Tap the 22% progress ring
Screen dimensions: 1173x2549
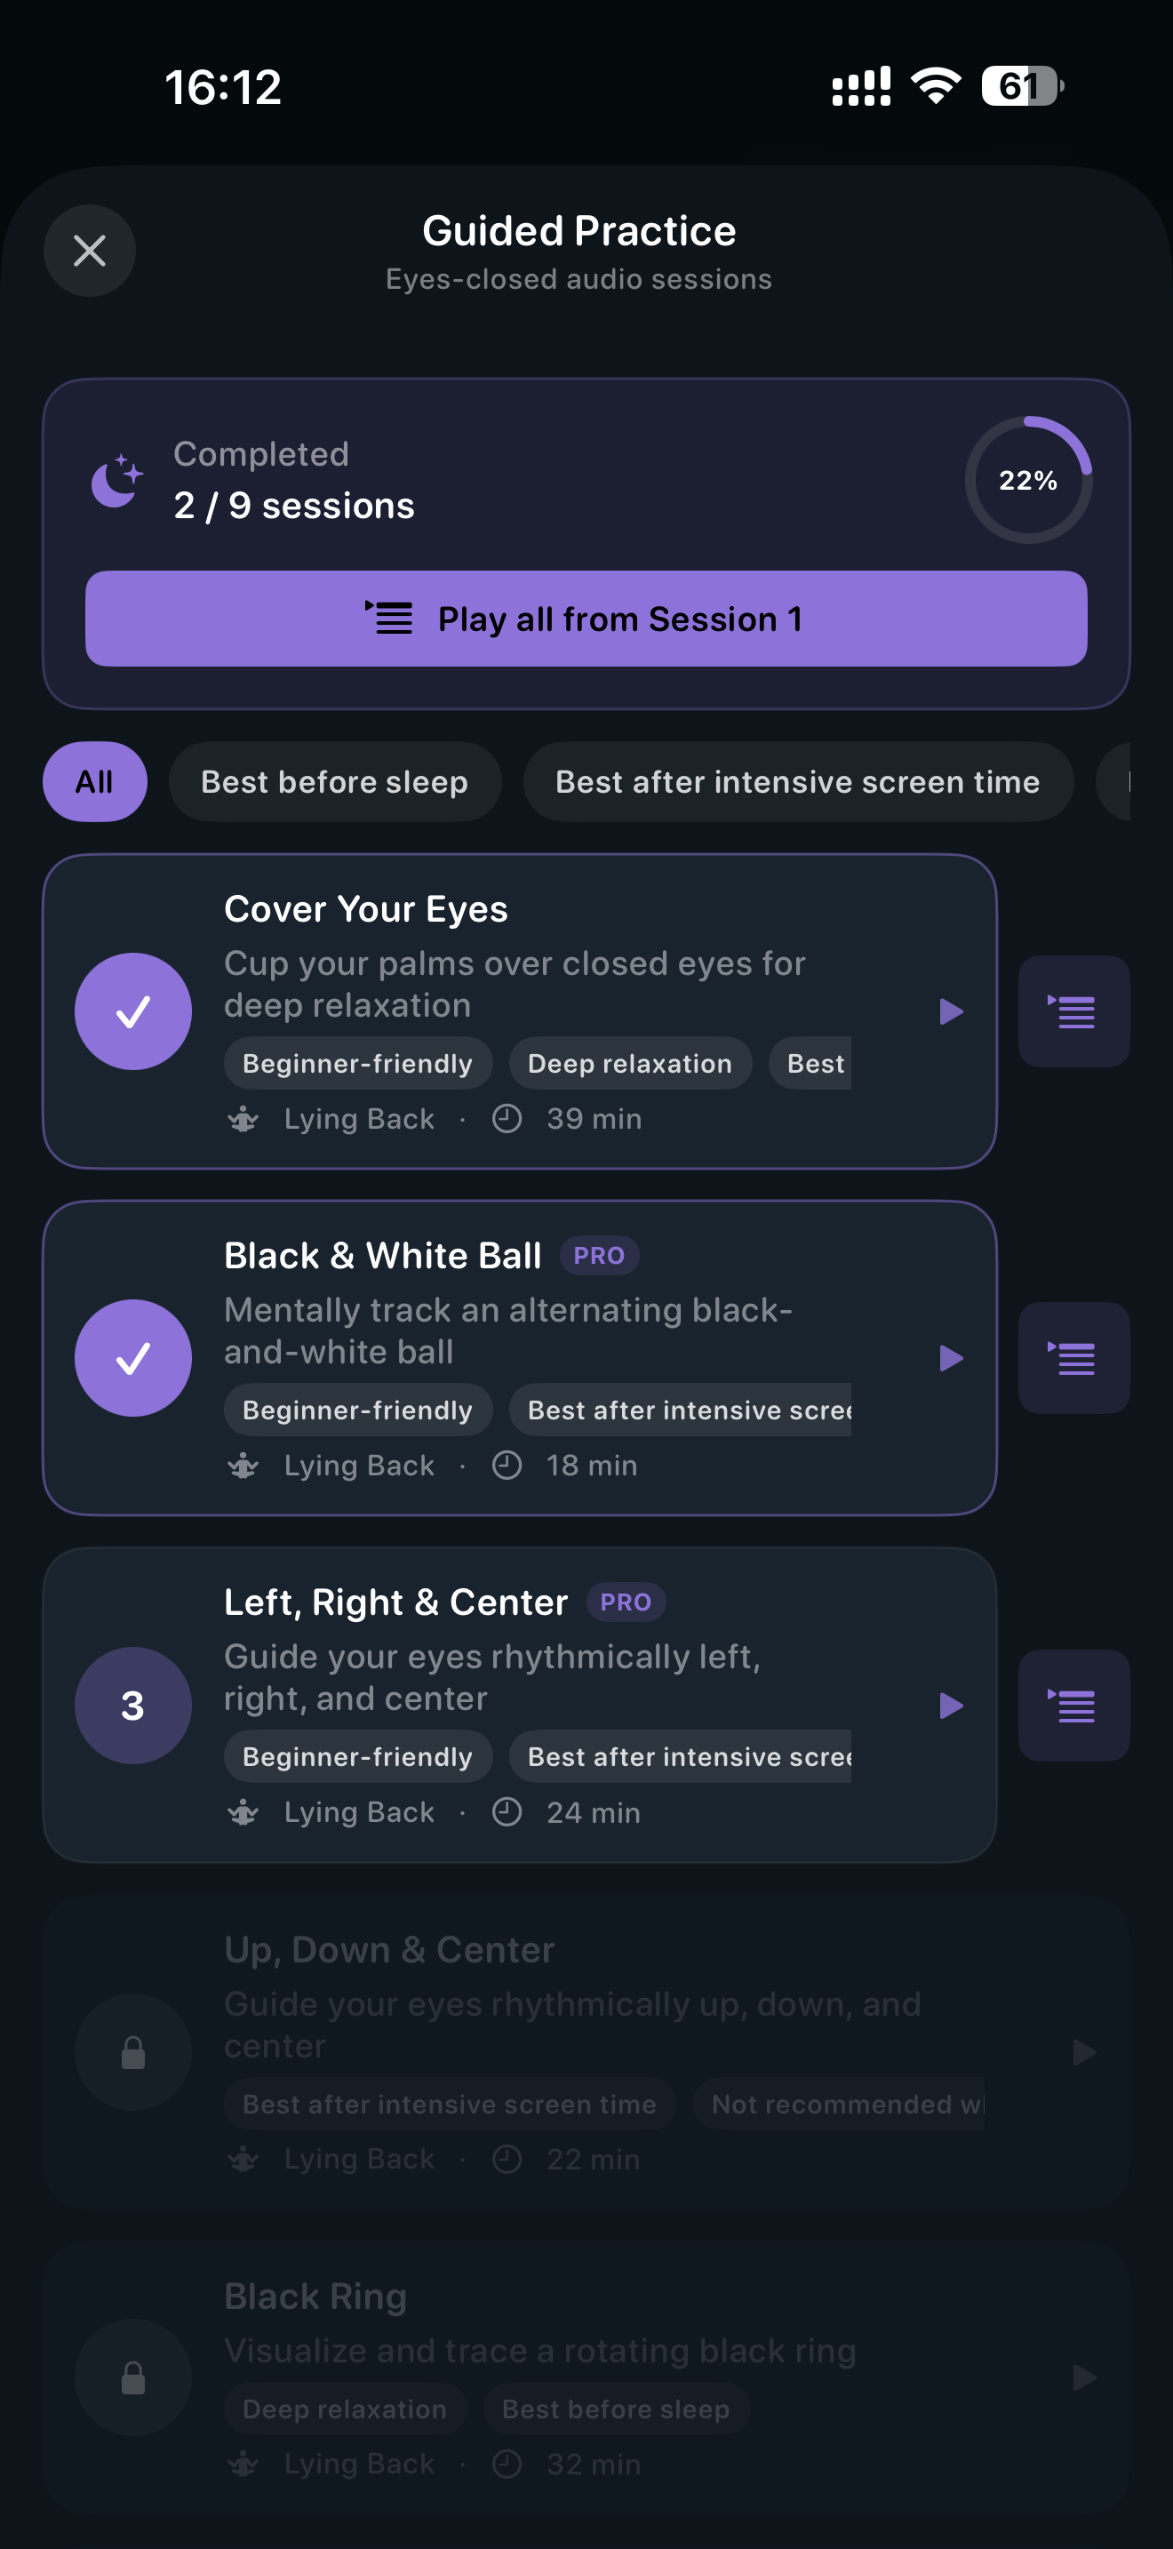(1029, 479)
